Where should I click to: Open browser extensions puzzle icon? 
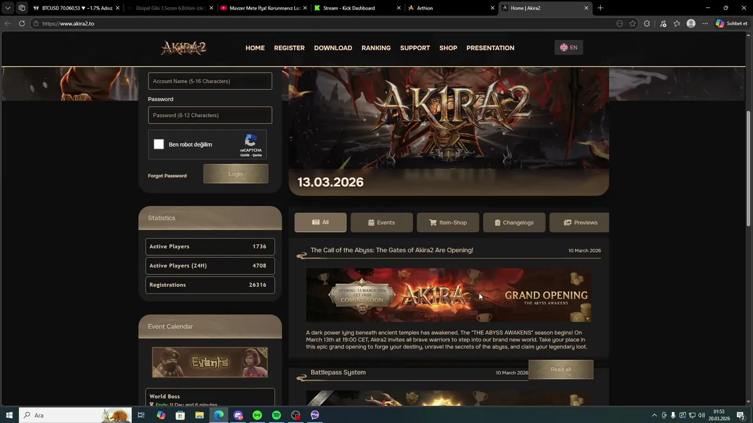[x=647, y=23]
